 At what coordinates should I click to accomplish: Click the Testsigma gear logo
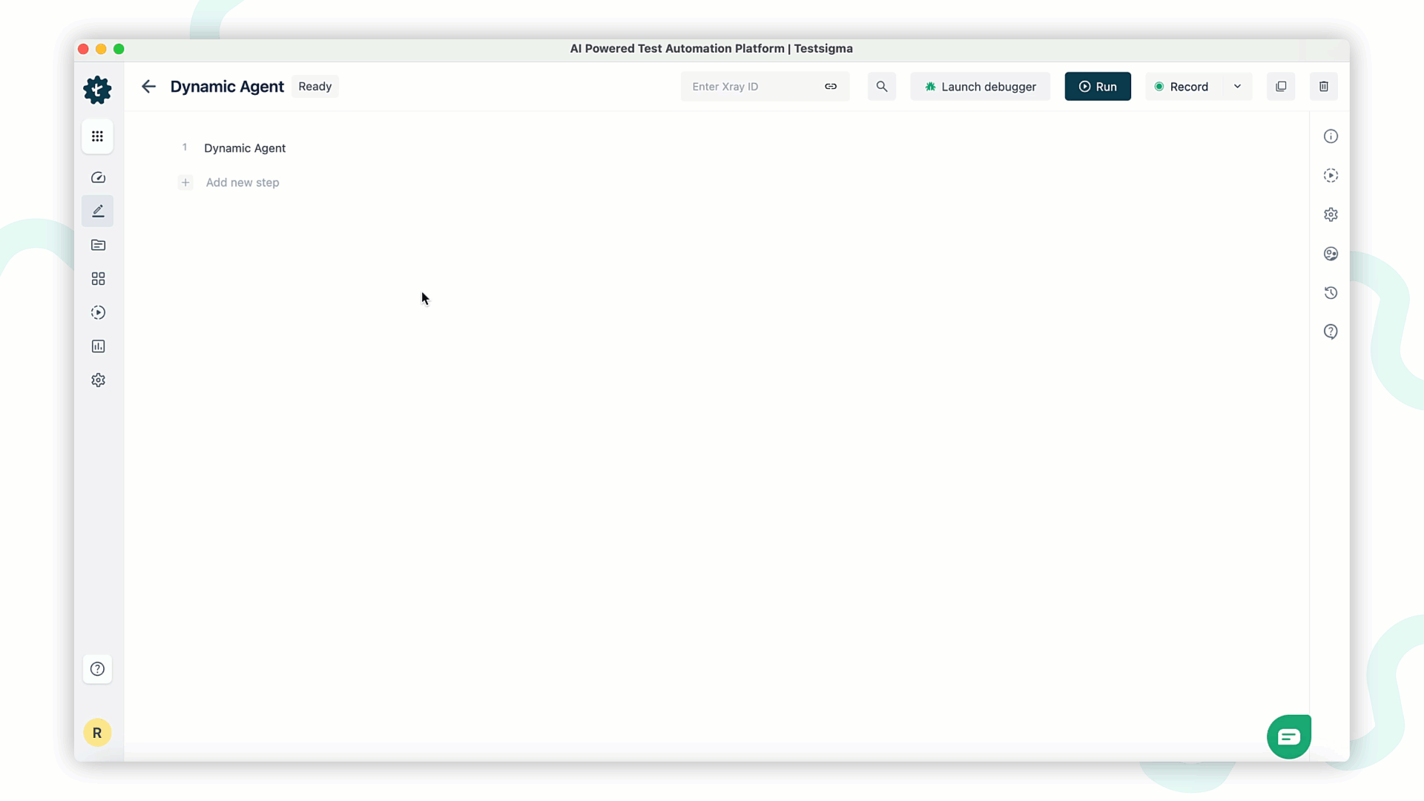[x=97, y=90]
